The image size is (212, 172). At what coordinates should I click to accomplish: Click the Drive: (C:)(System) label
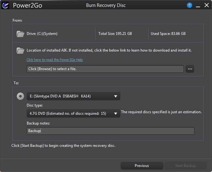pos(42,34)
